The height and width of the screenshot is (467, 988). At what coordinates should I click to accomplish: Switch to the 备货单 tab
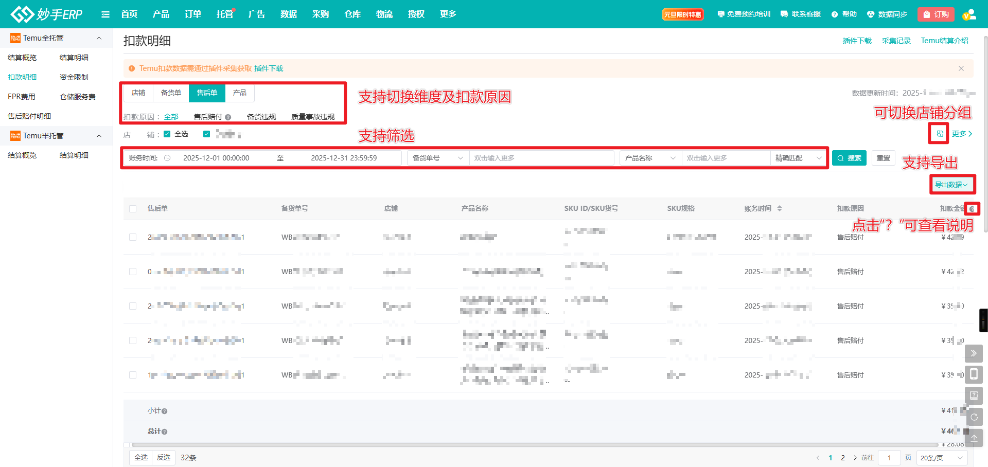(171, 93)
